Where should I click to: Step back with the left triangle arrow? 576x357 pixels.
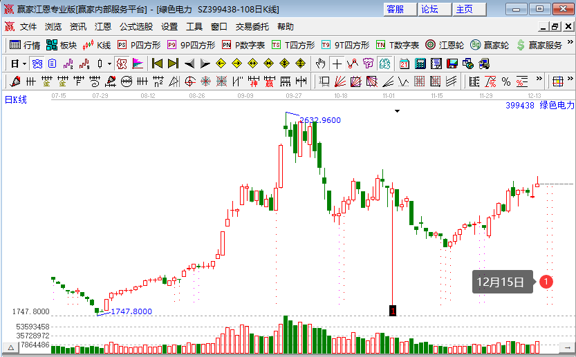(189, 64)
